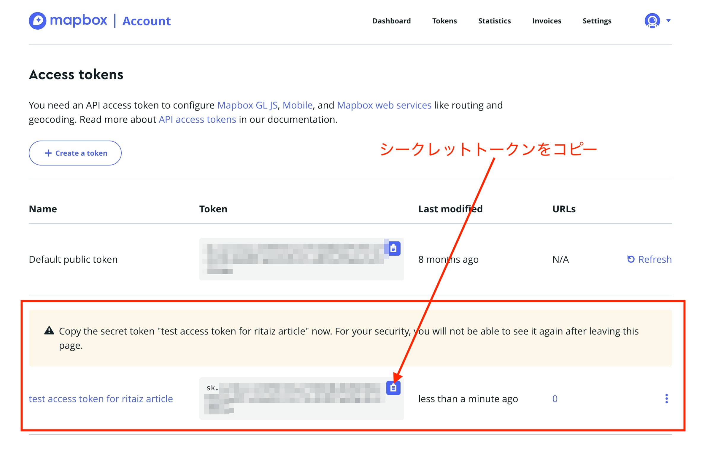
Task: Click the Create a token button
Action: [75, 153]
